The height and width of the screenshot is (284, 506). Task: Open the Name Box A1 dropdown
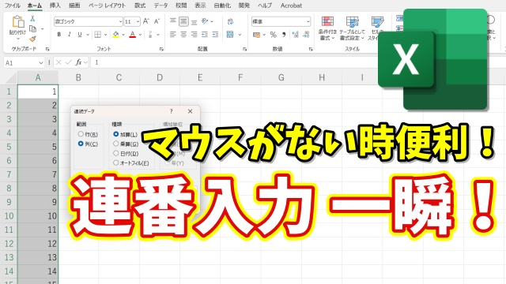pyautogui.click(x=41, y=63)
